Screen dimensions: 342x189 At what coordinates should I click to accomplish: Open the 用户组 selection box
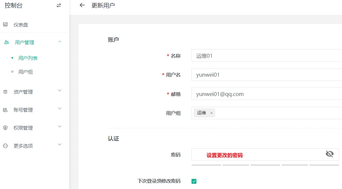(267, 113)
